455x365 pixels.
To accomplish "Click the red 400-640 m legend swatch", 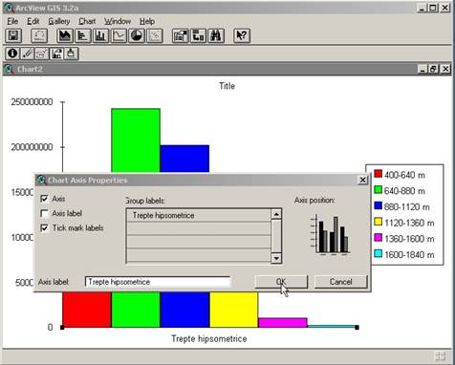I will tap(378, 174).
